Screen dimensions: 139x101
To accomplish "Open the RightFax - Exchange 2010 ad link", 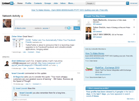I will [107, 68].
